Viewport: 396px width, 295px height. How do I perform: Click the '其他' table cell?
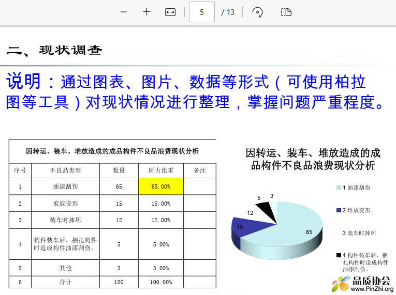click(65, 268)
